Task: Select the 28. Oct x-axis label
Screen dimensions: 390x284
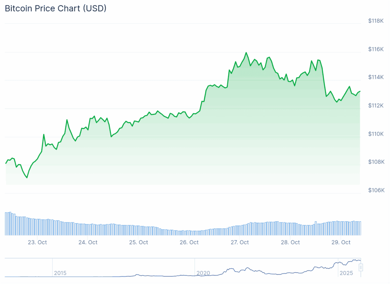Action: (x=290, y=242)
